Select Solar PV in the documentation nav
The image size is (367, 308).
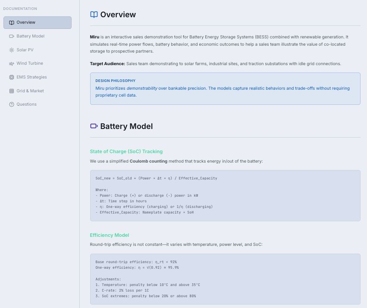pos(38,50)
